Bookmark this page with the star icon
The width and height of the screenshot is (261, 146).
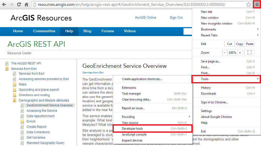coord(248,5)
